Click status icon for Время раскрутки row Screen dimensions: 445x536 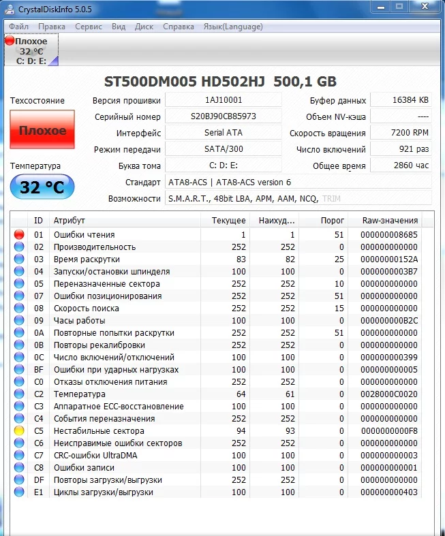click(x=19, y=259)
